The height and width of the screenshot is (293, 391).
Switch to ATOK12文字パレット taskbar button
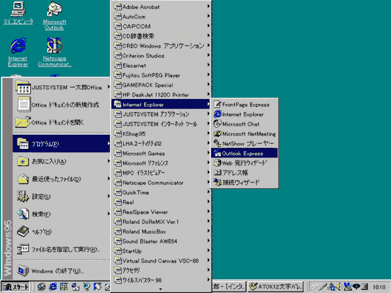pos(276,286)
